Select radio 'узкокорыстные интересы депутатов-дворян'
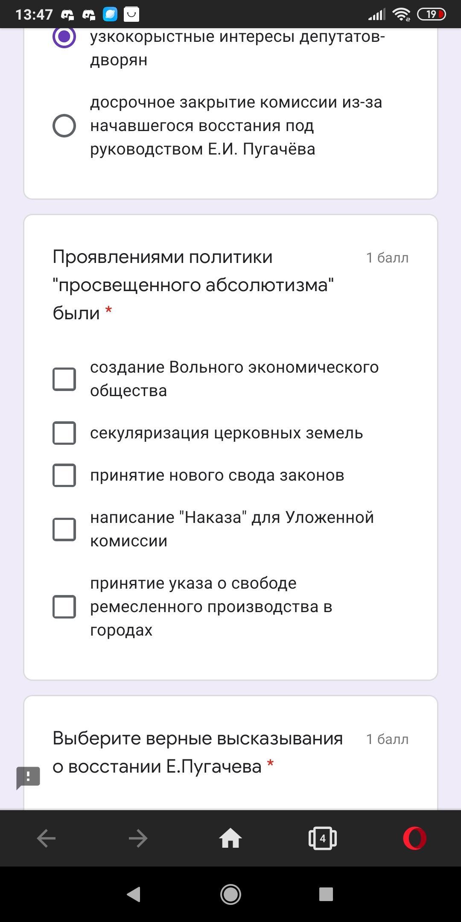The height and width of the screenshot is (922, 461). (x=64, y=37)
